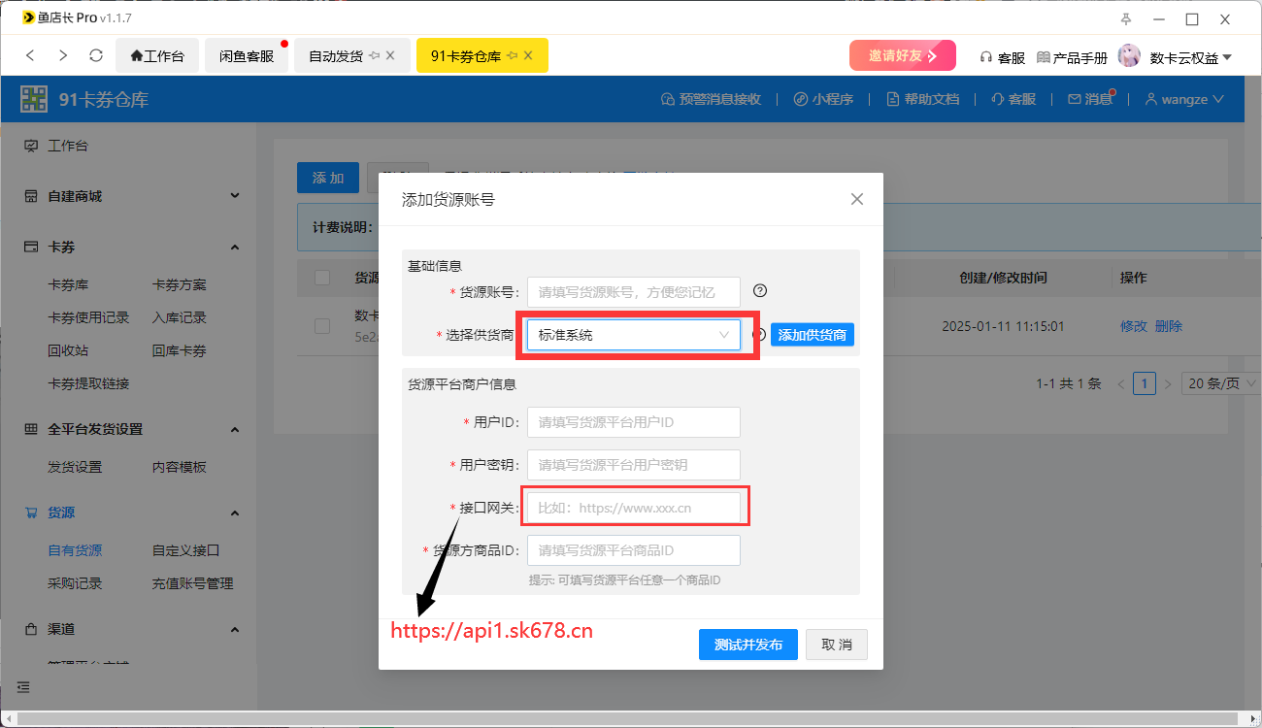Click the browser back arrow icon
The width and height of the screenshot is (1262, 728).
point(31,56)
